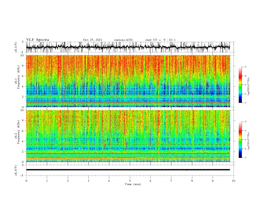This screenshot has height=203, width=263.
Task: Click time axis tick label "10"
Action: (x=233, y=181)
